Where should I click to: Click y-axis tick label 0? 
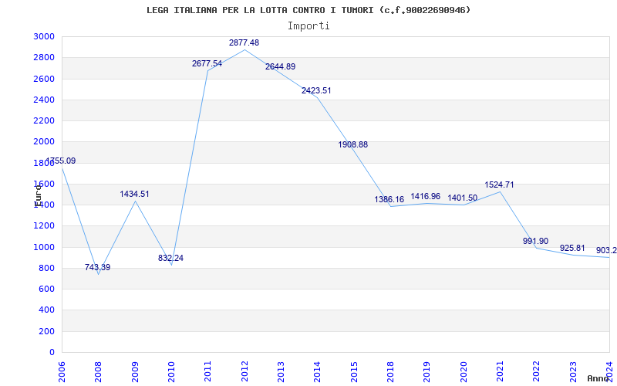[x=52, y=353]
